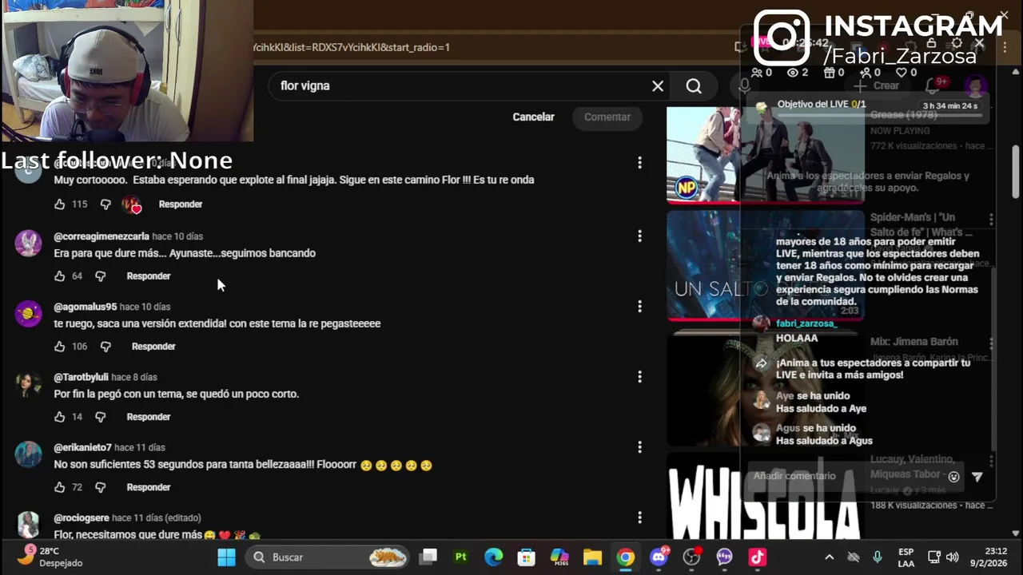The width and height of the screenshot is (1023, 575).
Task: Dislike @correagimenezcarla's comment
Action: (x=101, y=276)
